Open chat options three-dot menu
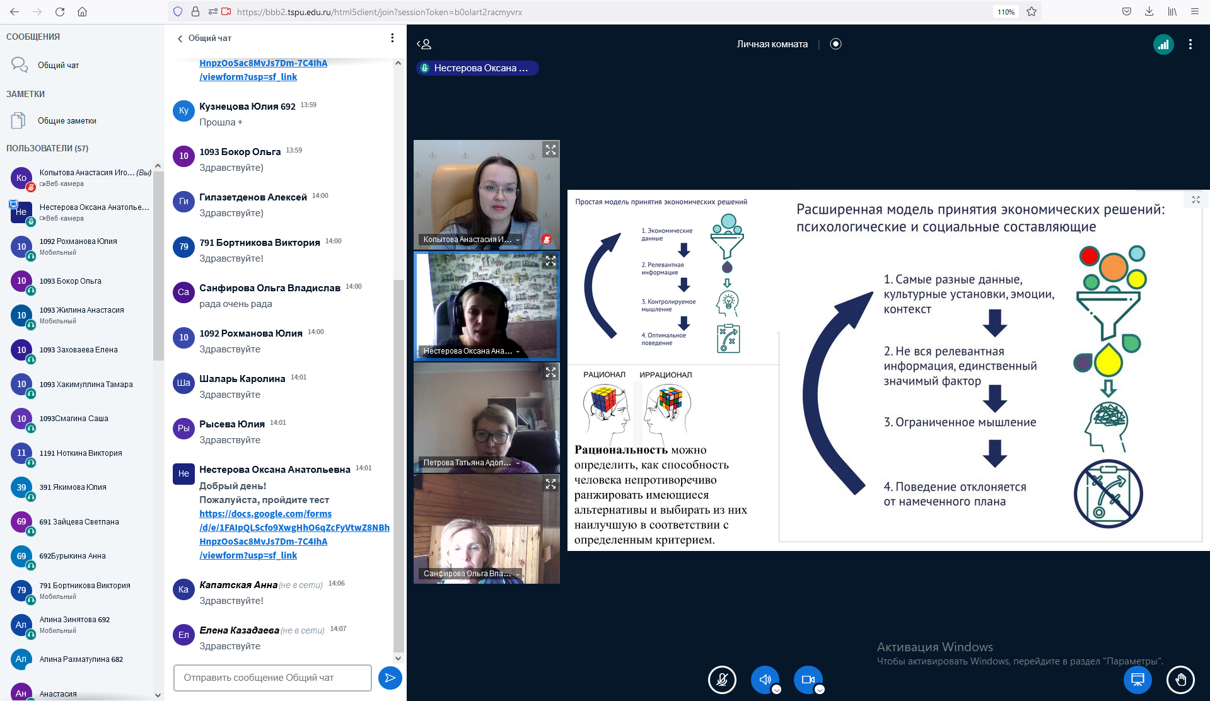The width and height of the screenshot is (1210, 701). [392, 38]
